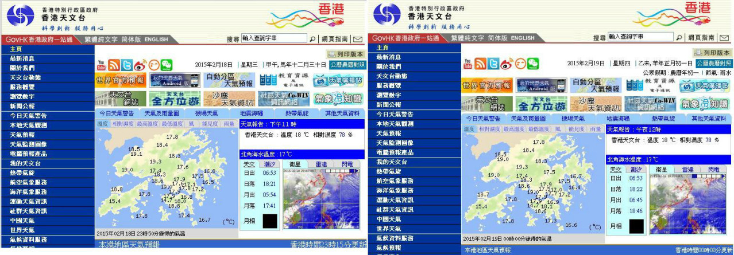Switch to 機場天氣 tab on the 2月18日 page
This screenshot has width=734, height=255.
coord(206,113)
